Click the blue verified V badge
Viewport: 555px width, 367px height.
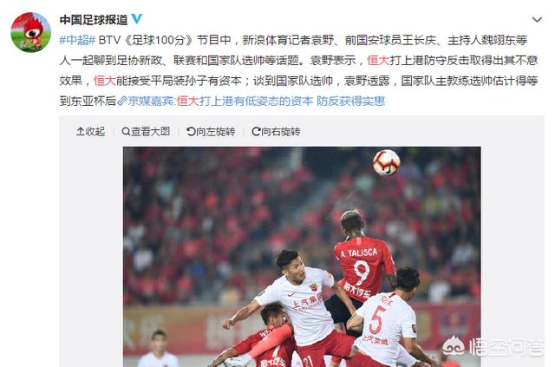pyautogui.click(x=137, y=18)
